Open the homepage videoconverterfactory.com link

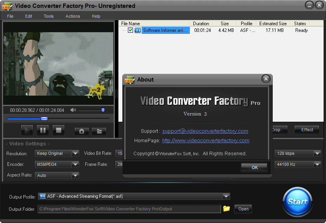pos(206,141)
